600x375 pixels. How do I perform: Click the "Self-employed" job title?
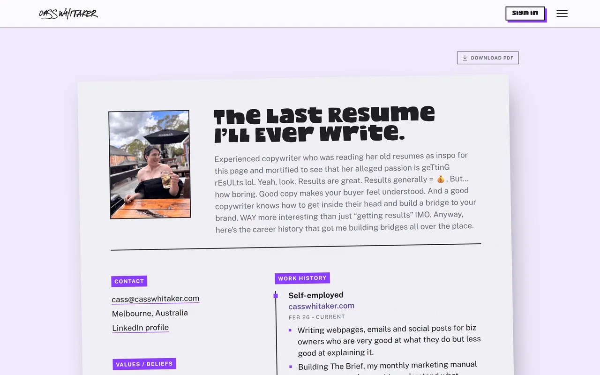click(x=316, y=295)
